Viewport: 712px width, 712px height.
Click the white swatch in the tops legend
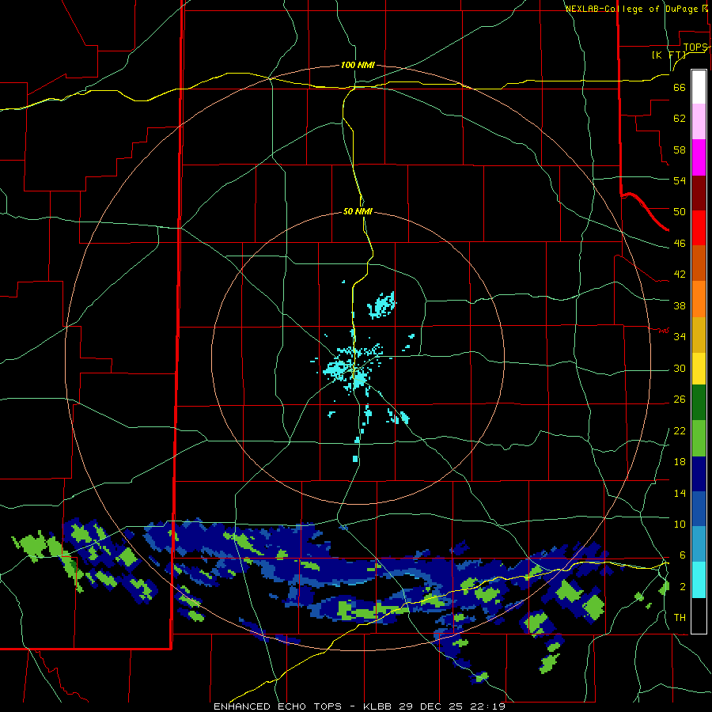[699, 87]
